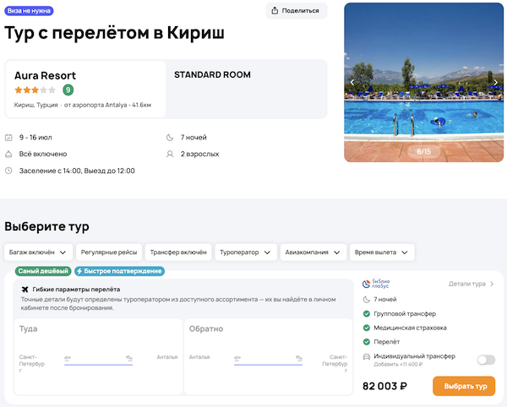Viewport: 507px width, 407px height.
Task: Open the Детали тура link
Action: [472, 285]
